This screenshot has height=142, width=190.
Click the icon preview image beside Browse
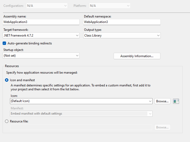point(176,101)
